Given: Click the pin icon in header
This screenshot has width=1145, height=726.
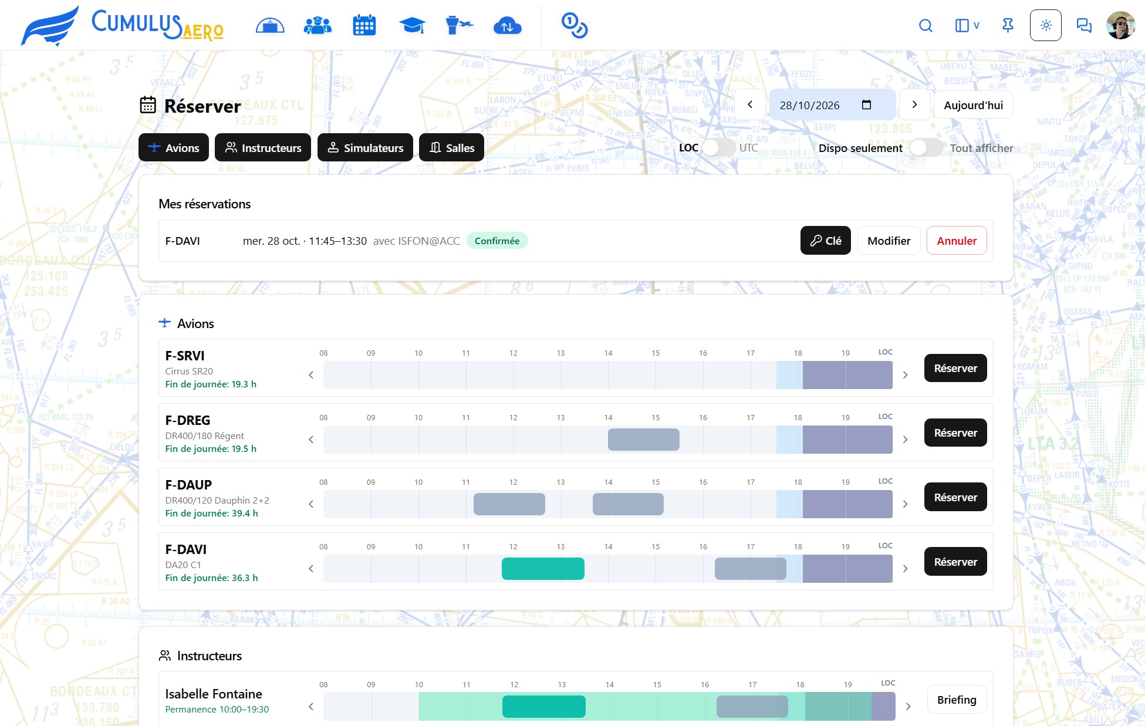Looking at the screenshot, I should 1008,25.
